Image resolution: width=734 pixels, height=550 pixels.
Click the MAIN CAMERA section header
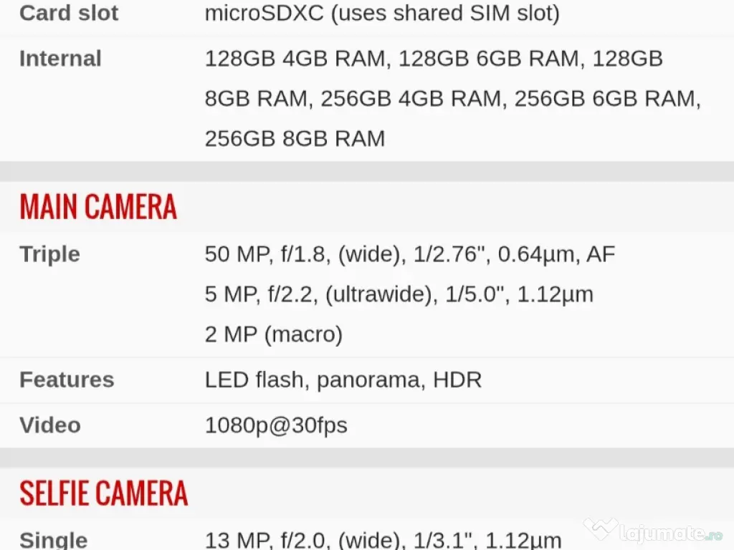(98, 206)
